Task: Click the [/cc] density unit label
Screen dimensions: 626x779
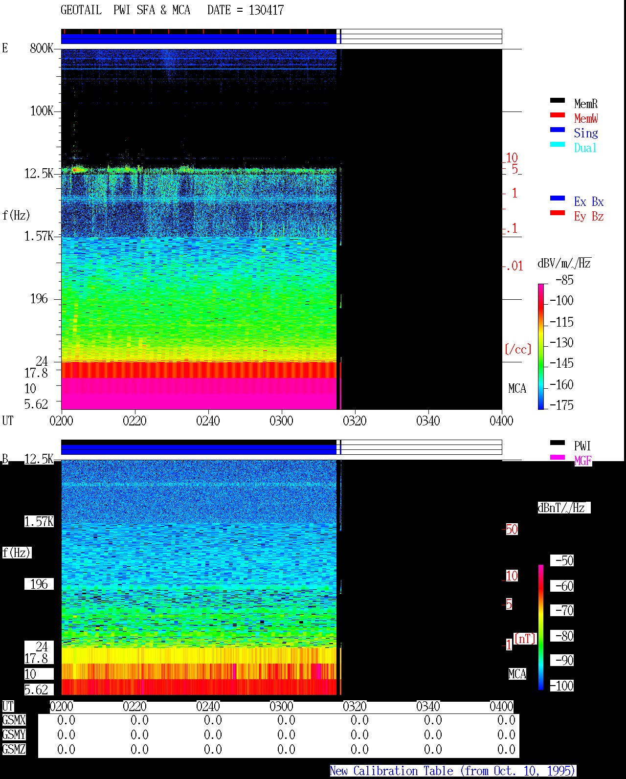Action: point(518,349)
